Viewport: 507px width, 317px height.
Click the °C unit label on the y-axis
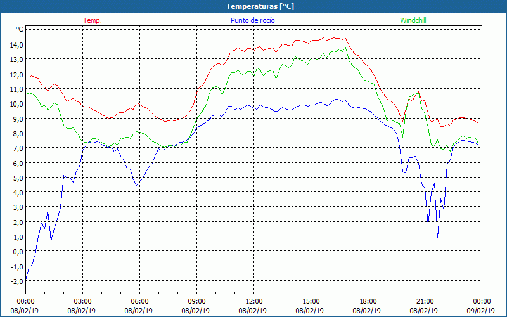20,29
